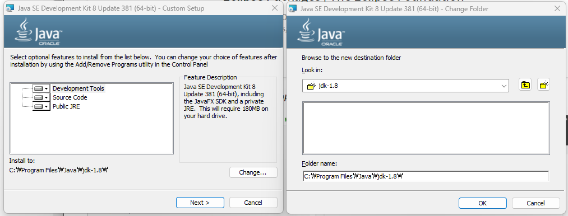Open Development Tools feature drive icon dropdown
This screenshot has width=568, height=216.
[41, 88]
